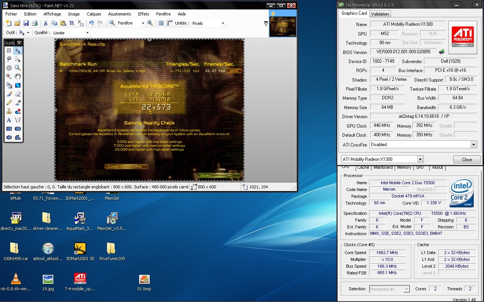This screenshot has width=484, height=302.
Task: Select the Text tool
Action: (x=9, y=120)
